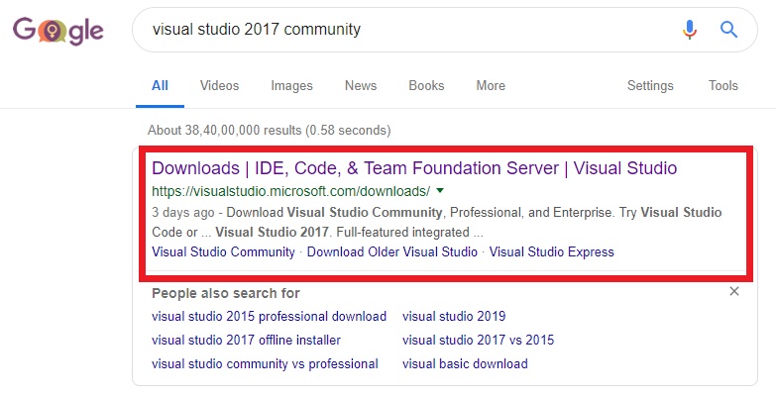776x397 pixels.
Task: Search visual studio 2019 suggestion
Action: point(454,316)
